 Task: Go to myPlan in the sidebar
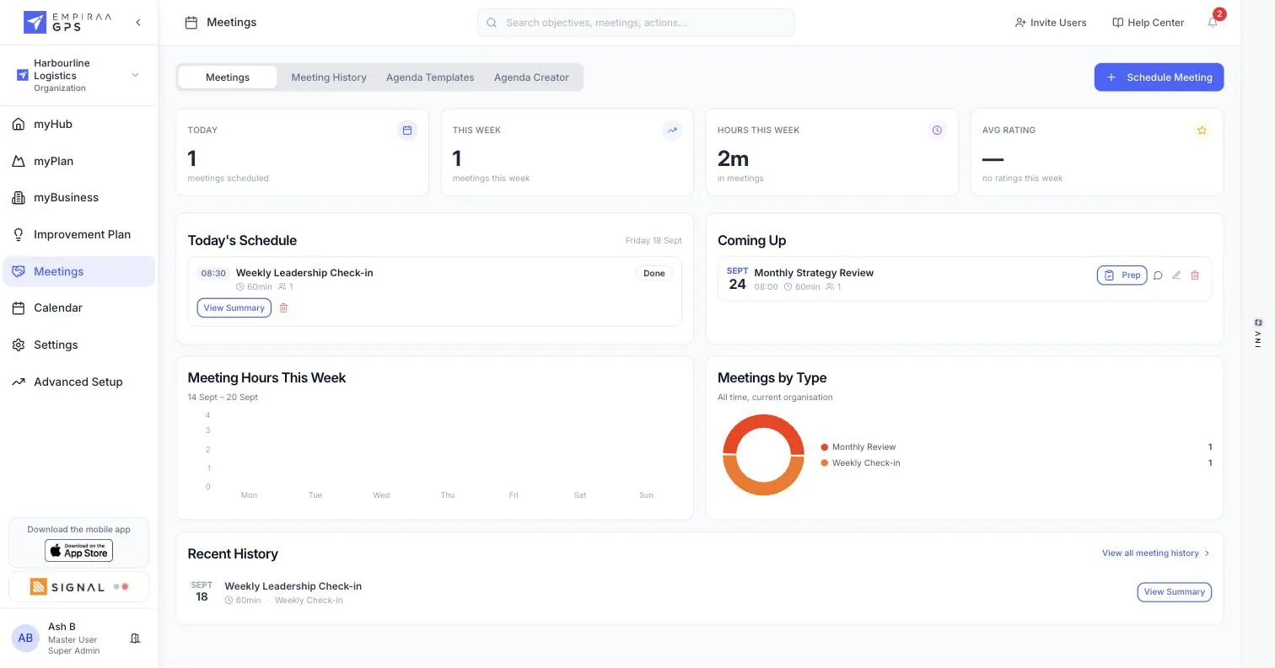pos(78,161)
